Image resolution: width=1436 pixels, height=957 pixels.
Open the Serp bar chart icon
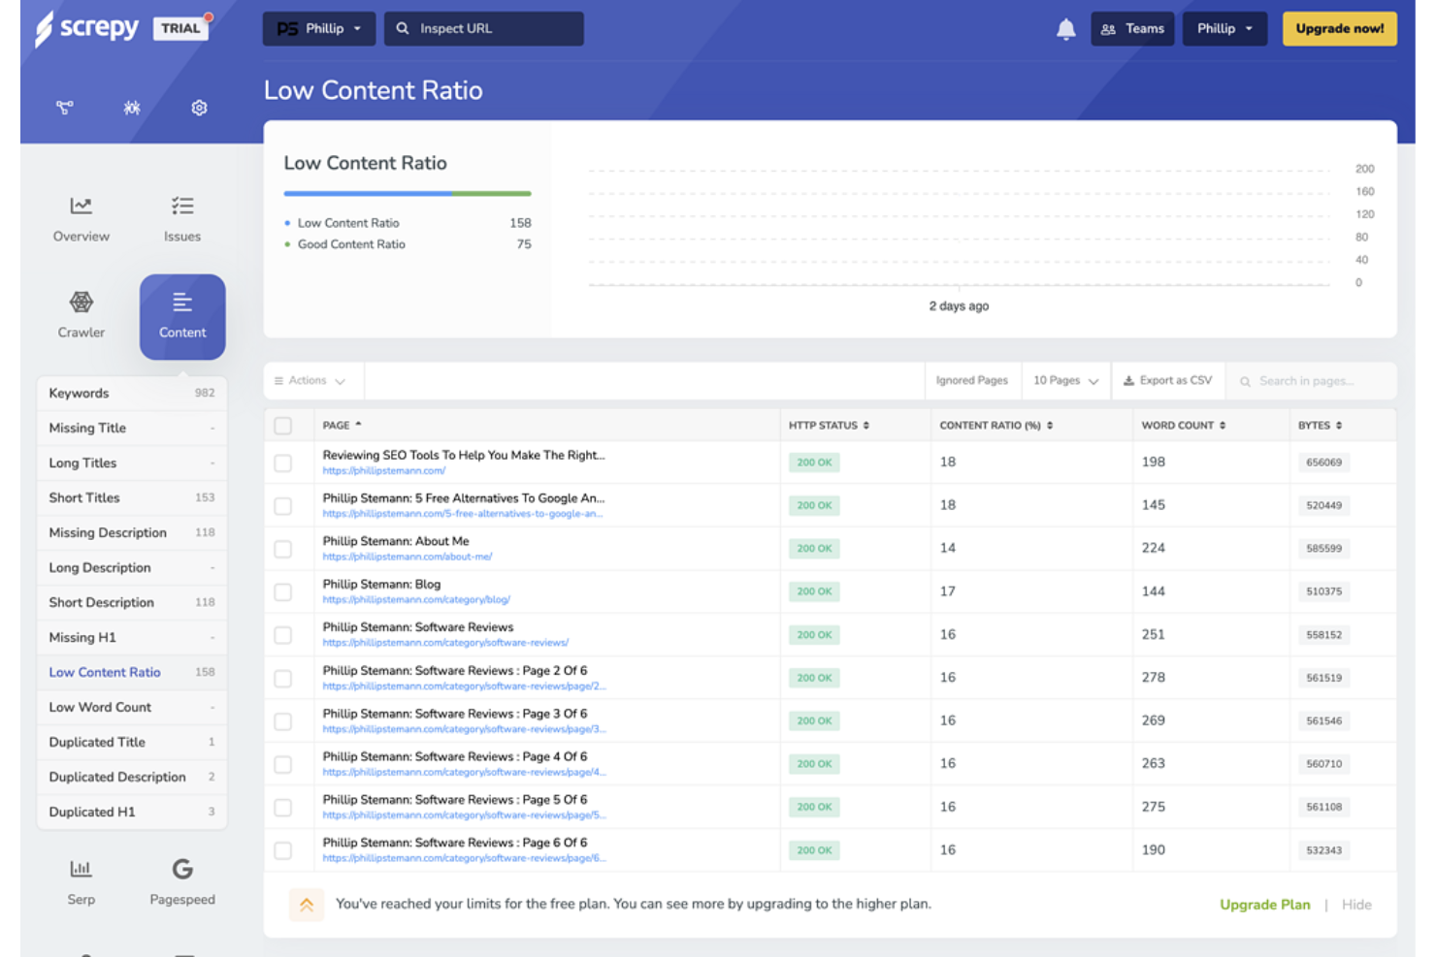click(81, 869)
